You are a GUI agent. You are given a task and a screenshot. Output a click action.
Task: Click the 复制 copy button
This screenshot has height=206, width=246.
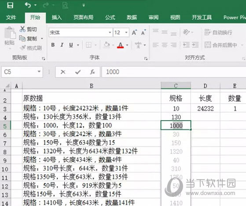click(x=28, y=38)
